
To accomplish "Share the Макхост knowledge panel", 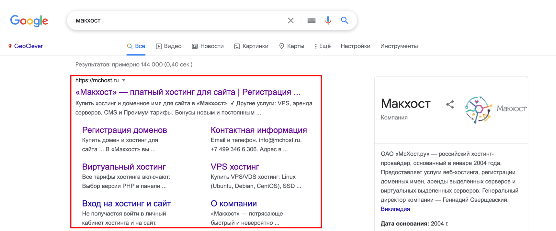I will click(450, 105).
